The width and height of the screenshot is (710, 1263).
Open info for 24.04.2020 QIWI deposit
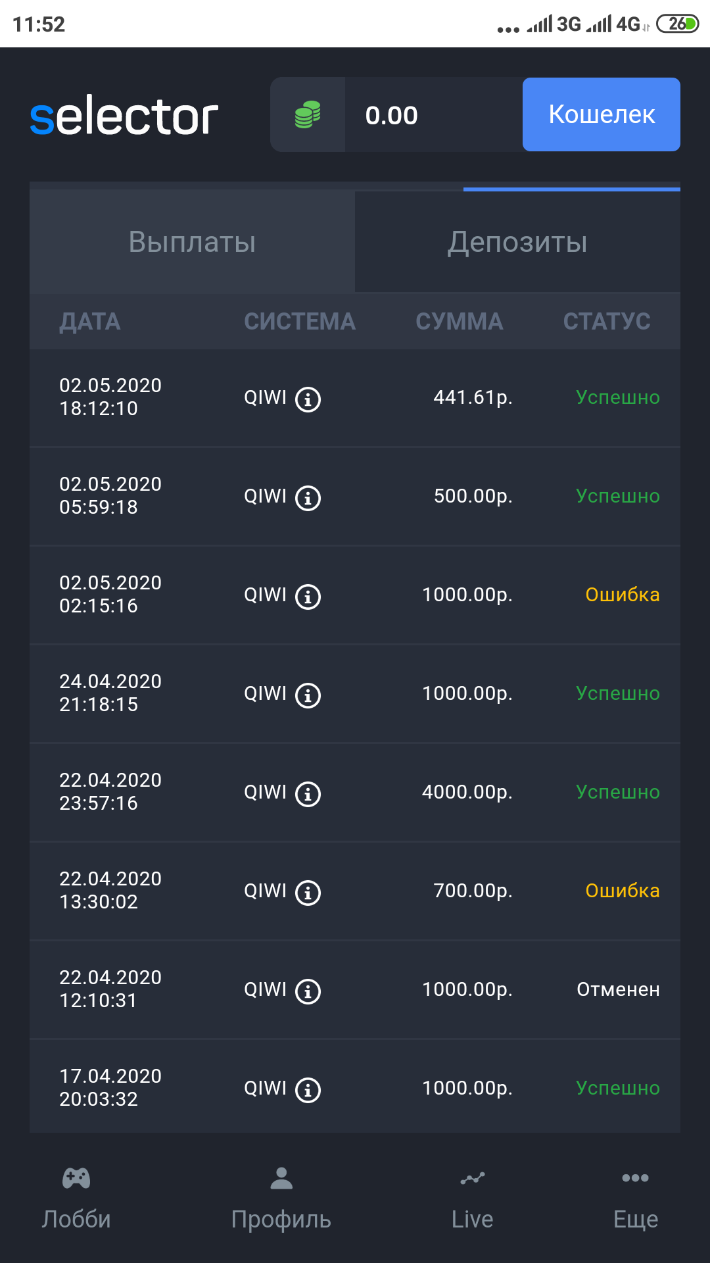[308, 695]
